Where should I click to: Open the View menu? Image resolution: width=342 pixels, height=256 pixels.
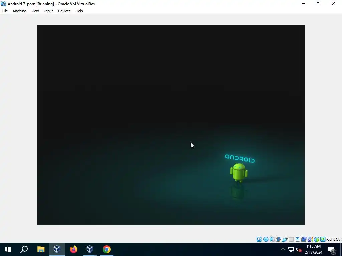click(x=35, y=11)
